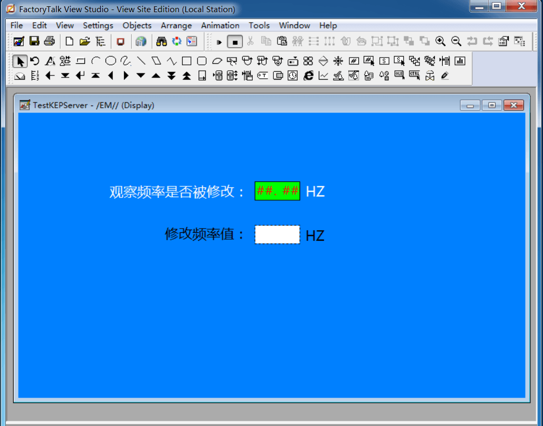Select the Page Up double-triangle tool
Image resolution: width=543 pixels, height=426 pixels.
point(187,76)
